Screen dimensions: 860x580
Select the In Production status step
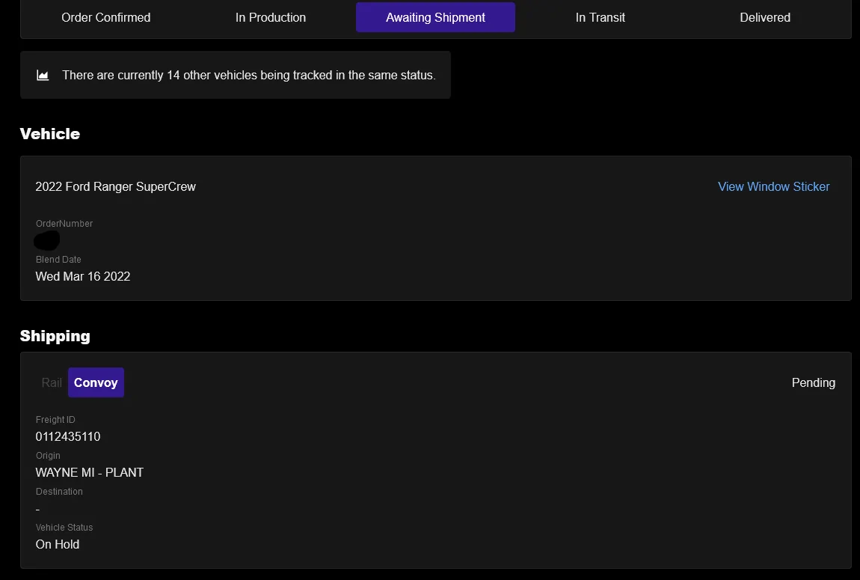tap(271, 17)
